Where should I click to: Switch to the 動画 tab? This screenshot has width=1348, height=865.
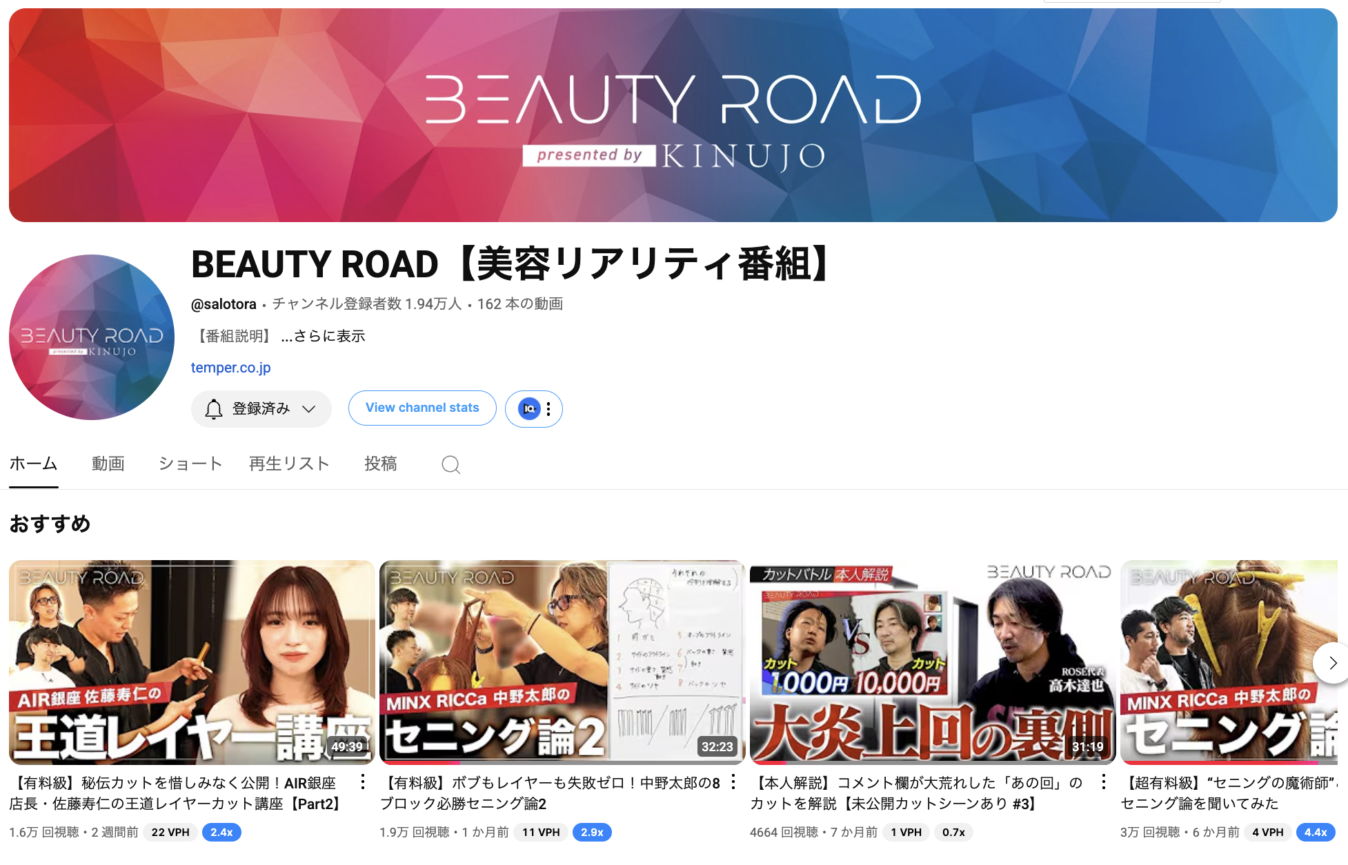tap(108, 464)
